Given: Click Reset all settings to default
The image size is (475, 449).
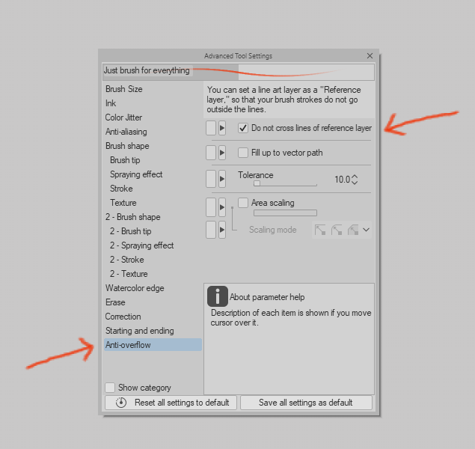Looking at the screenshot, I should click(x=171, y=403).
